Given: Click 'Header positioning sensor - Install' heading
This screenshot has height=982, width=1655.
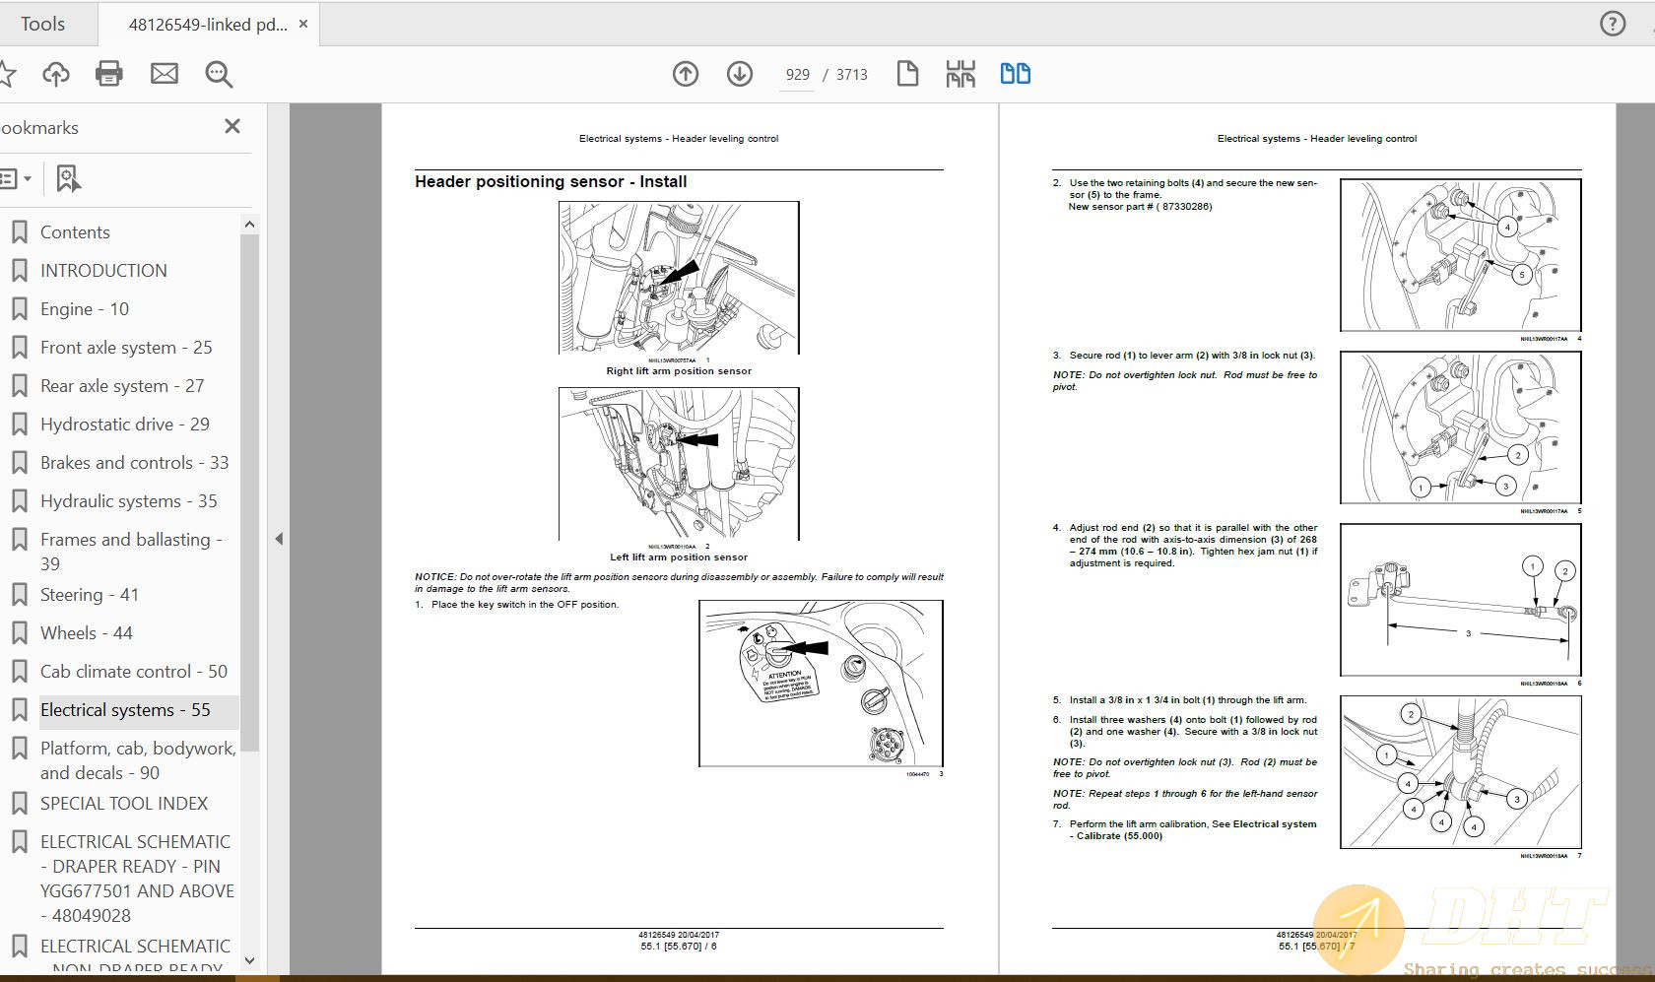Looking at the screenshot, I should [x=551, y=181].
